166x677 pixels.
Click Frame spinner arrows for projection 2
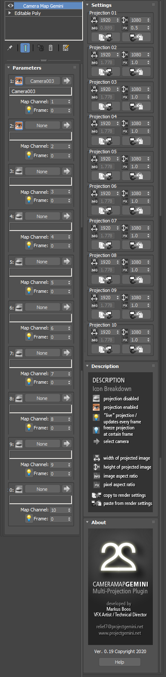[69, 155]
